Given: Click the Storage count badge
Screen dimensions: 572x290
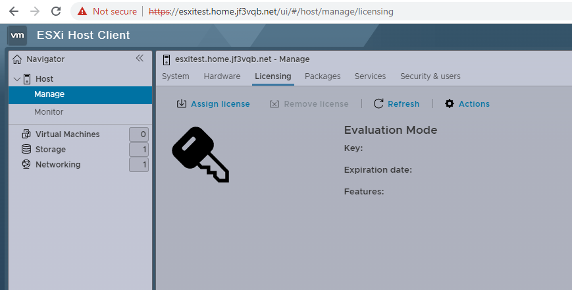Looking at the screenshot, I should [x=139, y=150].
